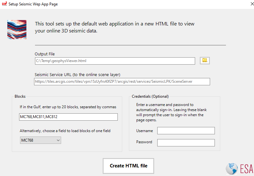Click the Credentials (Optional) heading

(150, 96)
